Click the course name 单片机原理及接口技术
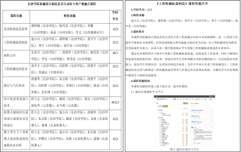This screenshot has width=241, height=152. click(x=16, y=102)
